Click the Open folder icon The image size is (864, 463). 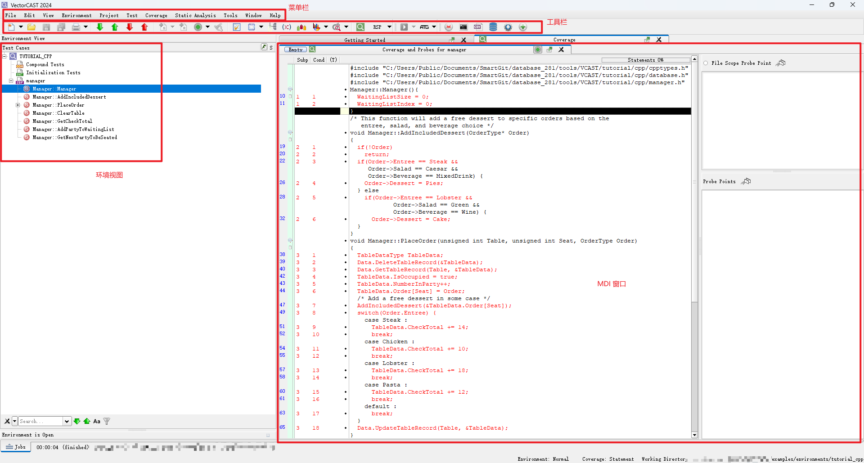(x=31, y=27)
